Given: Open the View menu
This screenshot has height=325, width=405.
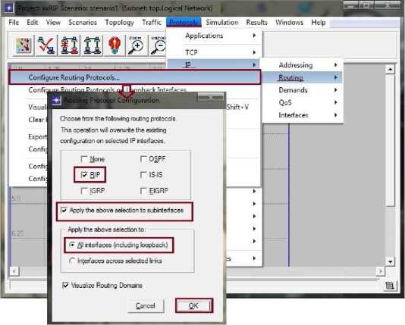Looking at the screenshot, I should tap(53, 23).
